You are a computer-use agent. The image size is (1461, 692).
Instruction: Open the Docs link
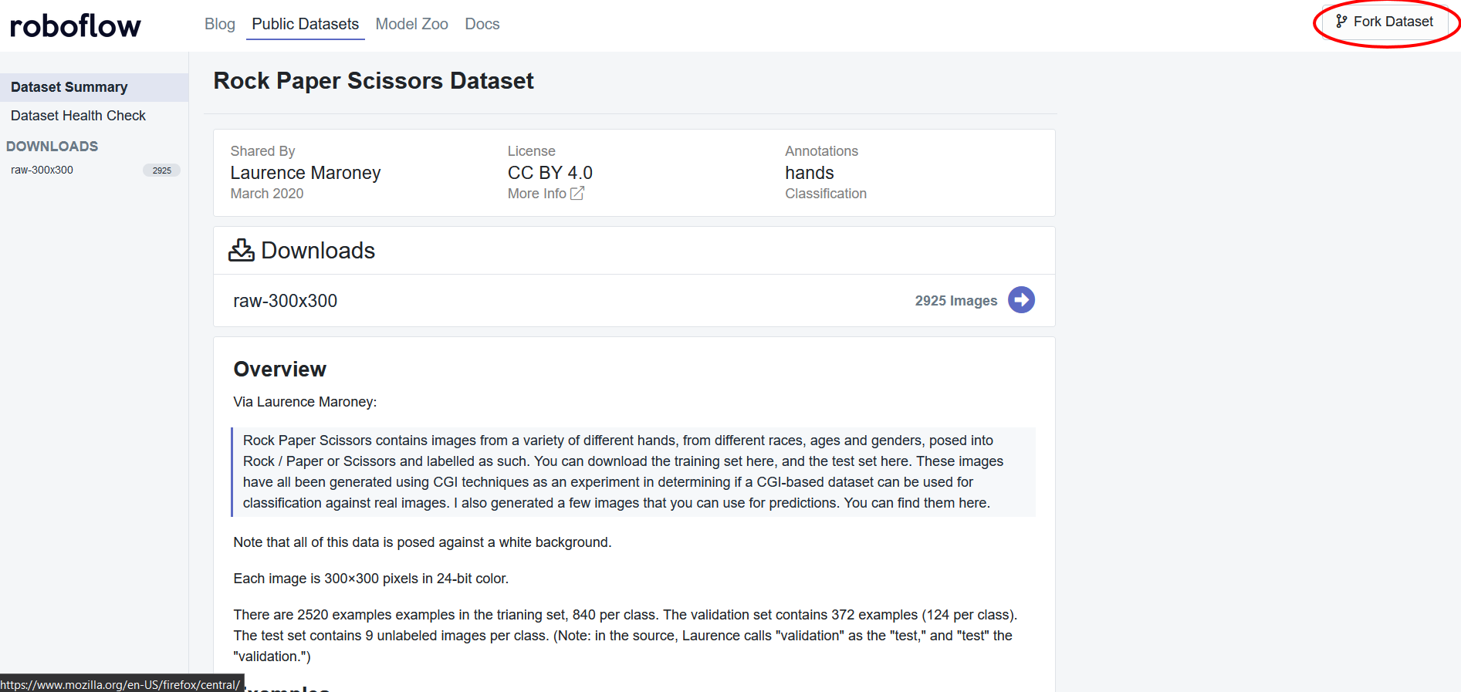pos(482,24)
